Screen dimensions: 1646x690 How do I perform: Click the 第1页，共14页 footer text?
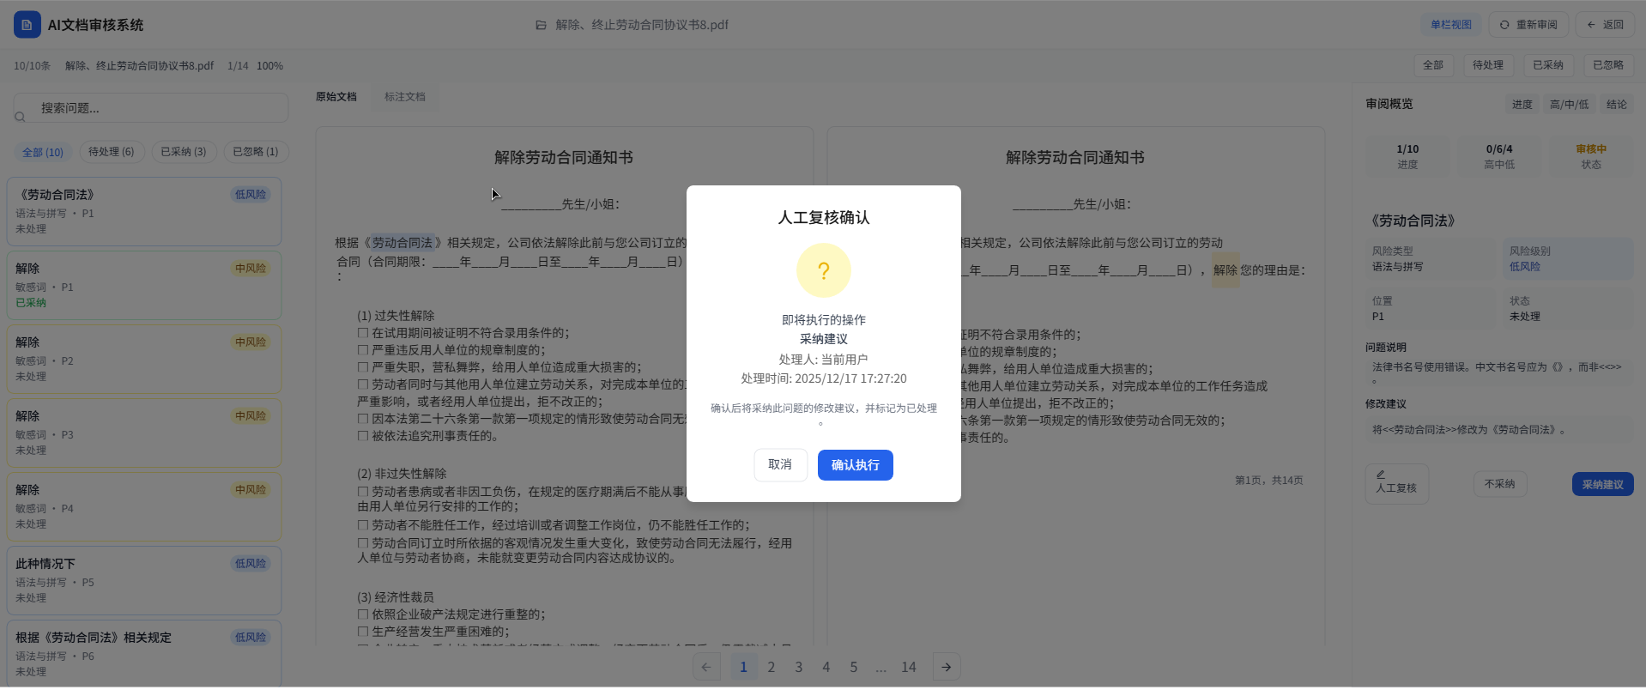point(1268,481)
